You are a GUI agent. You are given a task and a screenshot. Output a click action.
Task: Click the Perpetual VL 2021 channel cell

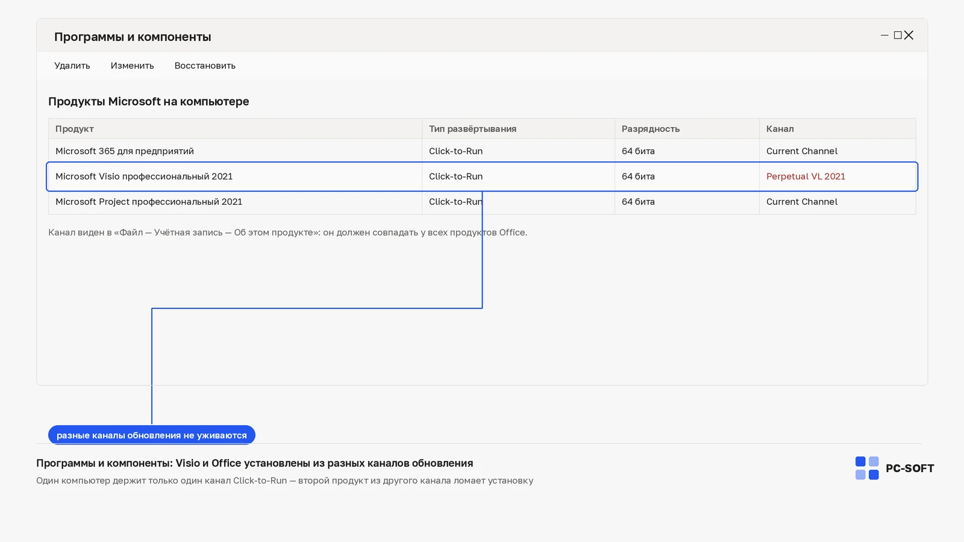(806, 176)
